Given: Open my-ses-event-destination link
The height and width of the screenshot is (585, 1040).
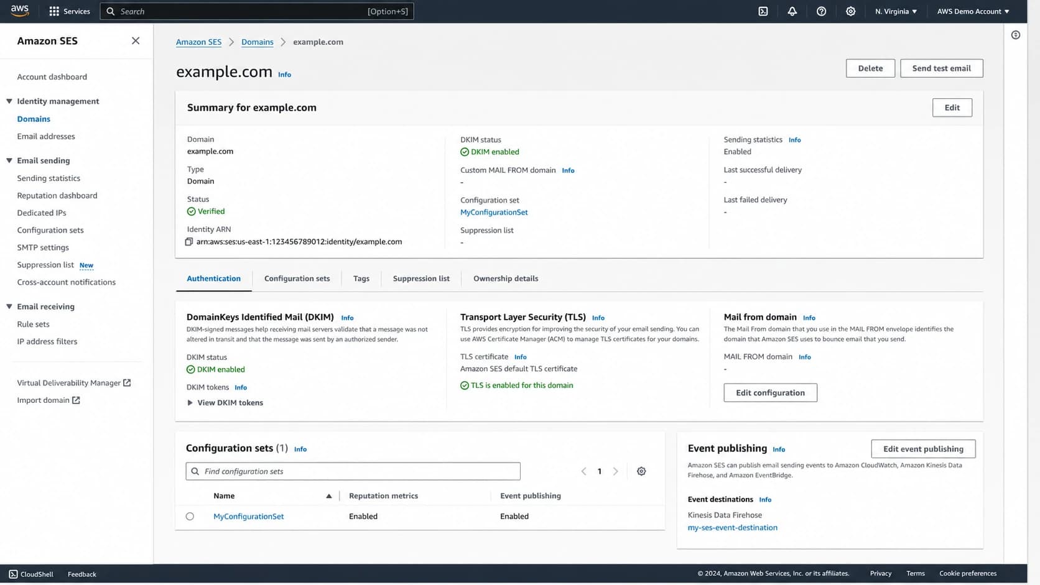Looking at the screenshot, I should pyautogui.click(x=732, y=528).
